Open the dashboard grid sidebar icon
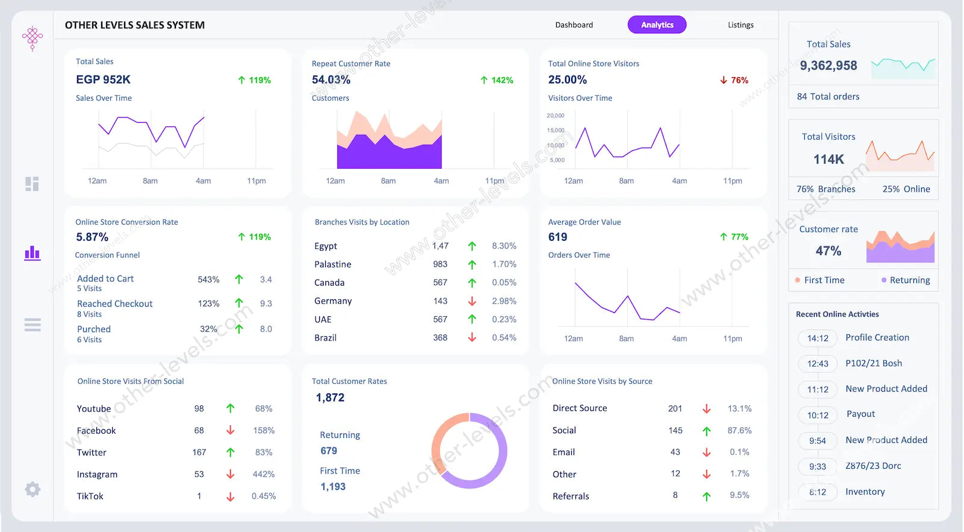964x532 pixels. (33, 184)
